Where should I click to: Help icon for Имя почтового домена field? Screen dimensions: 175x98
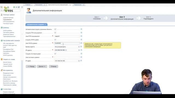[x=81, y=57]
